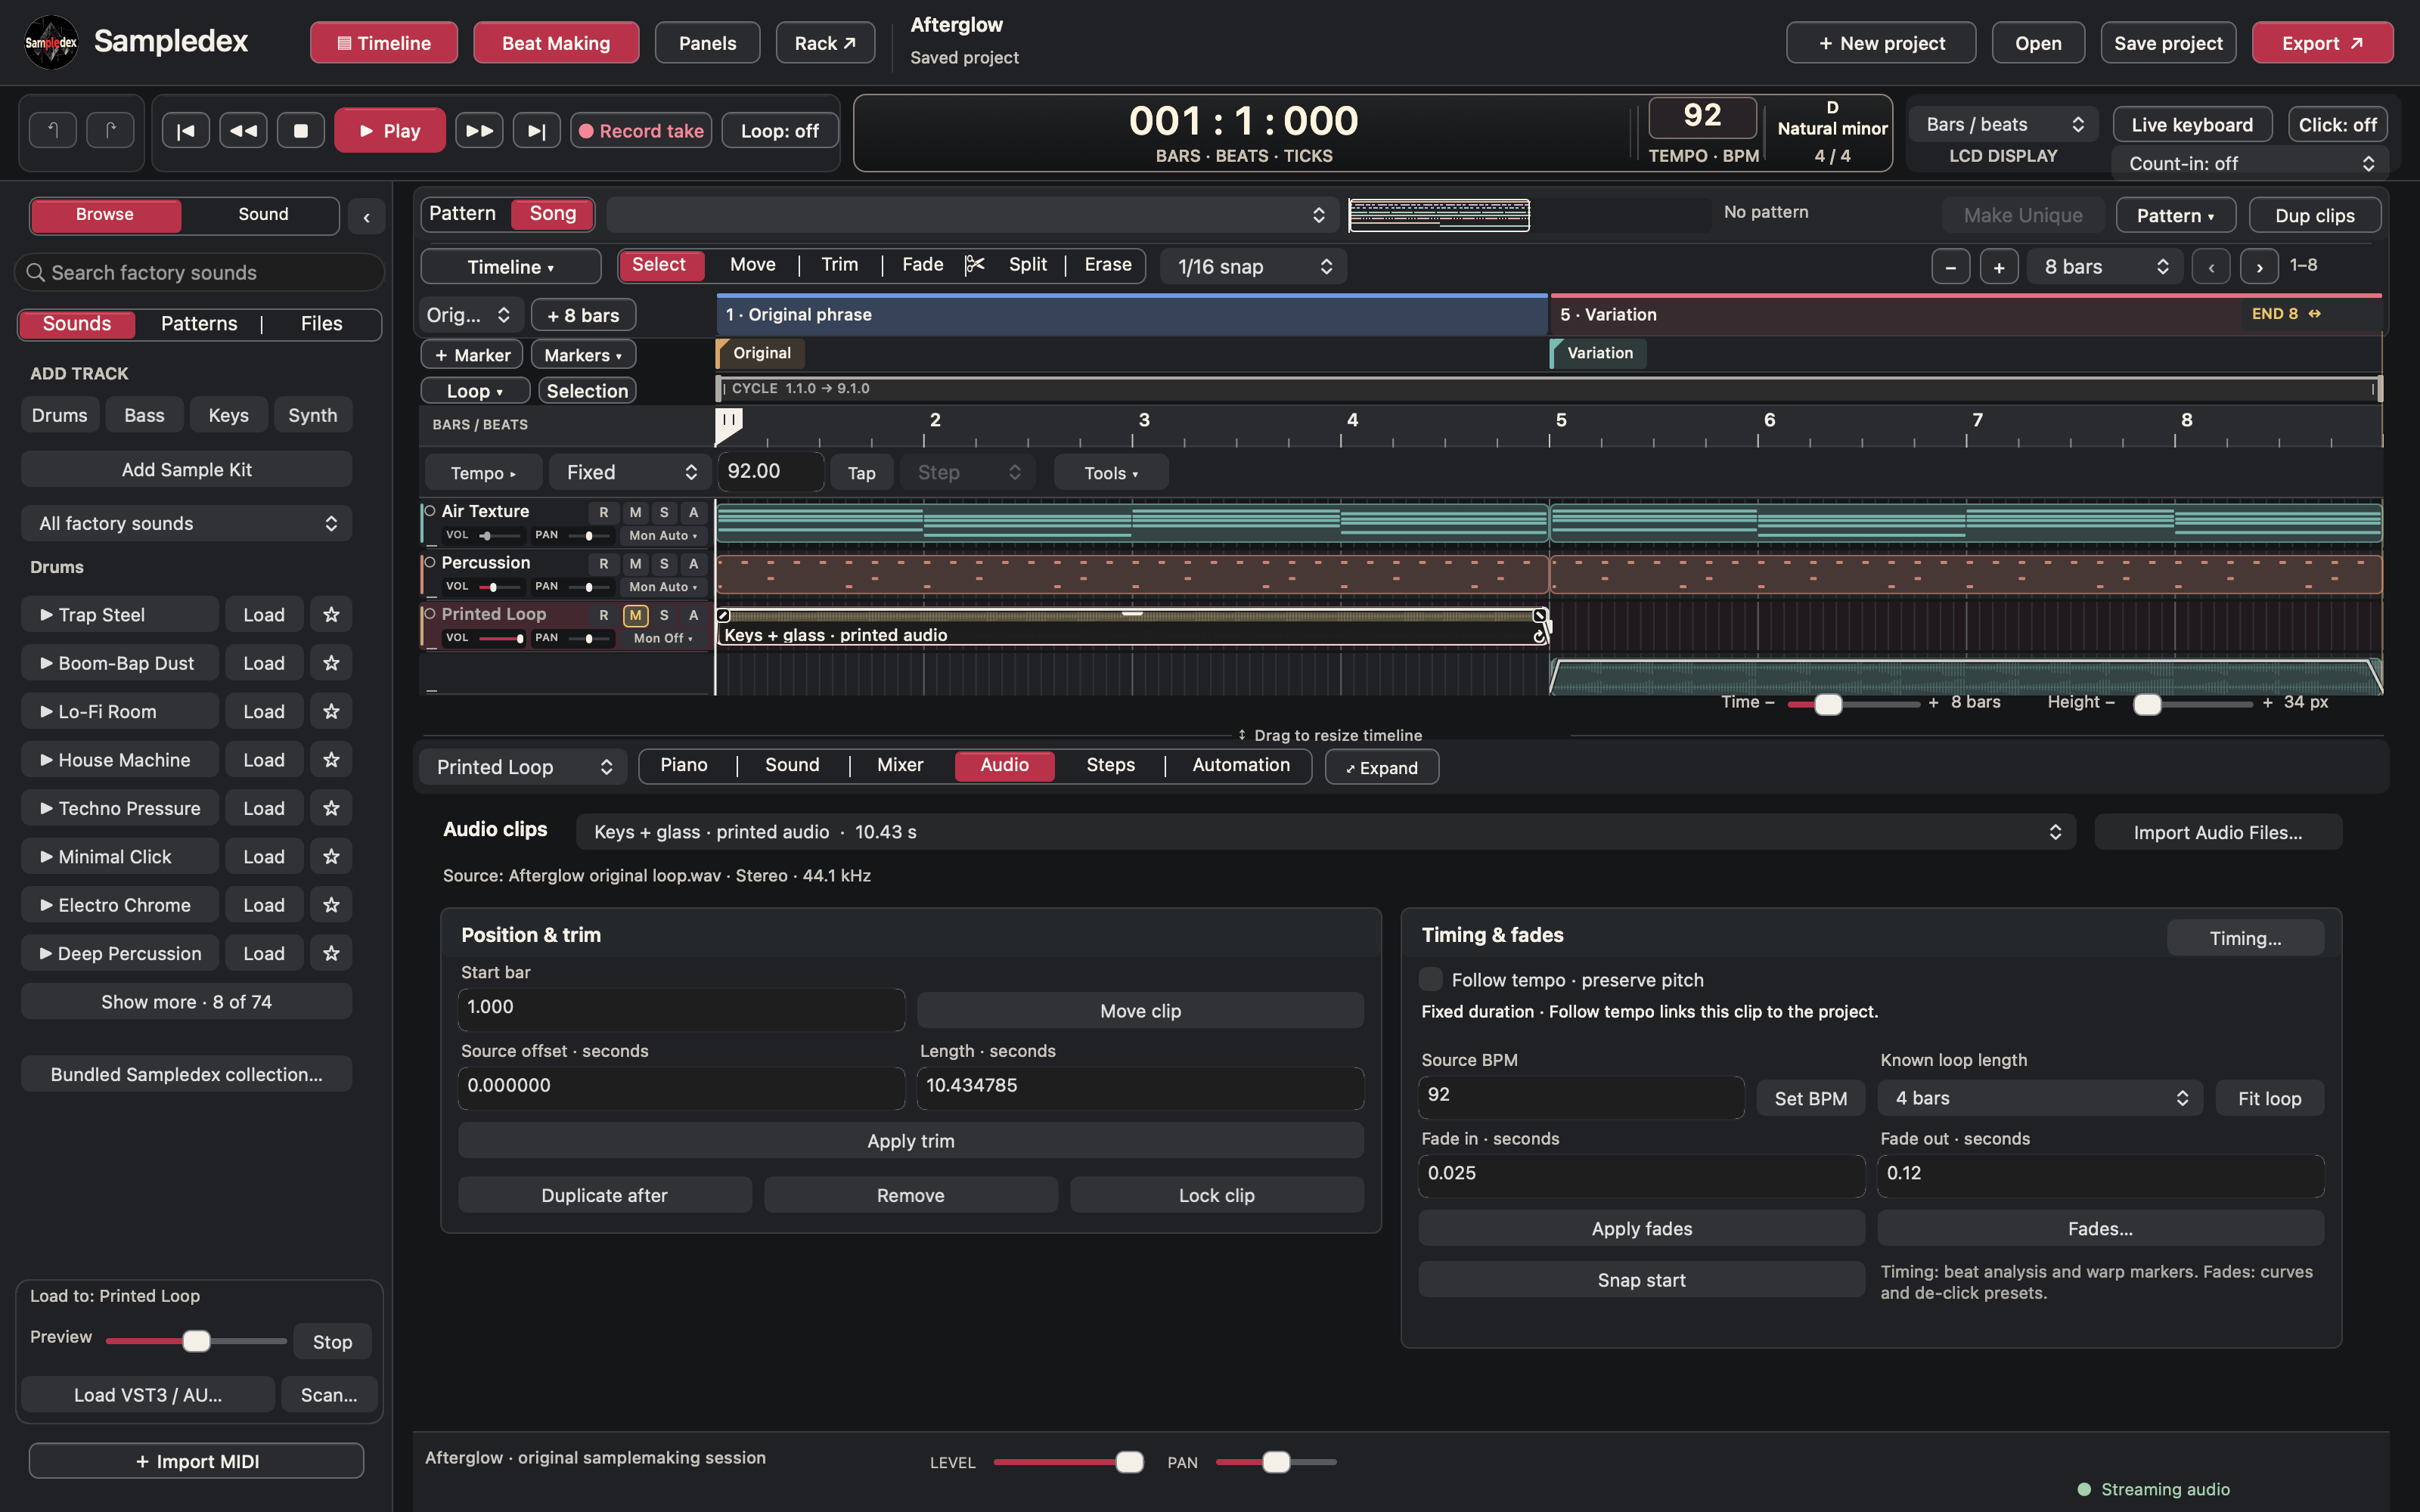Screen dimensions: 2420x1512
Task: Star the Minimal Click kit
Action: tap(331, 856)
